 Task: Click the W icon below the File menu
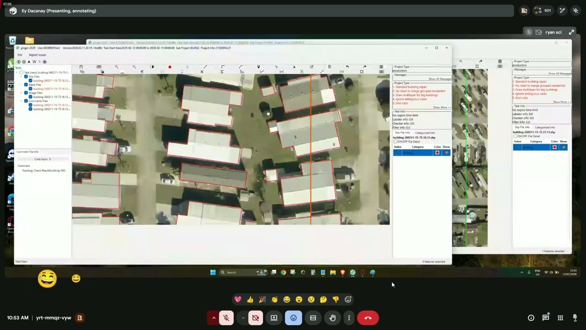click(x=34, y=61)
